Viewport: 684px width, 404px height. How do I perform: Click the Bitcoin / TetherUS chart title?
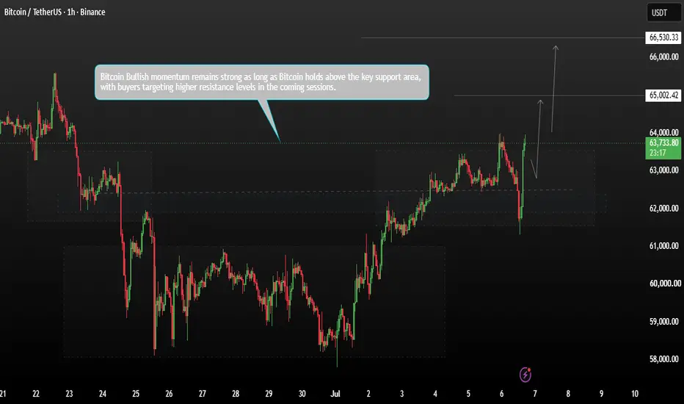coord(54,12)
